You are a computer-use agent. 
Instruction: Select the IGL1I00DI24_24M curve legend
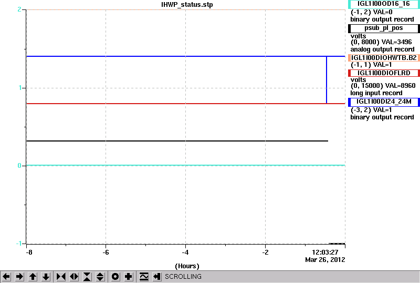click(x=384, y=102)
